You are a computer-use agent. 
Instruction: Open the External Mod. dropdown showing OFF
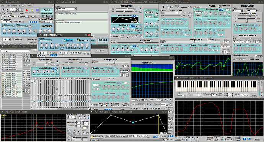(252, 11)
